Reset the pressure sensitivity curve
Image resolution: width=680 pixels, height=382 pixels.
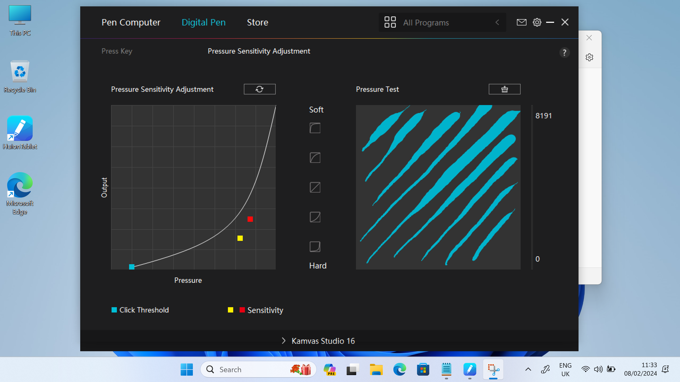click(x=260, y=89)
